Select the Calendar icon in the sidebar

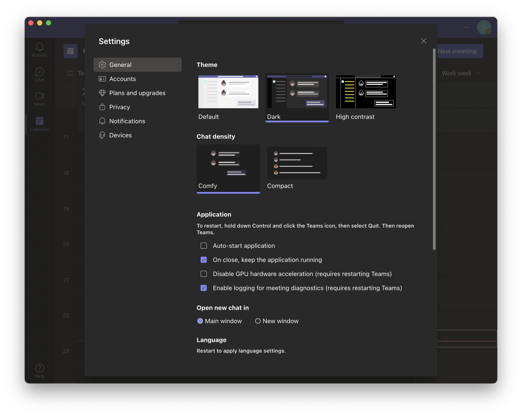click(x=40, y=124)
